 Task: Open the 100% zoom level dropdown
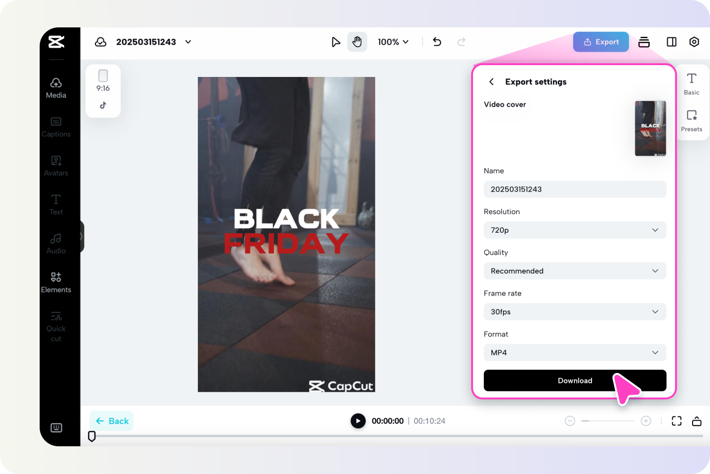393,42
